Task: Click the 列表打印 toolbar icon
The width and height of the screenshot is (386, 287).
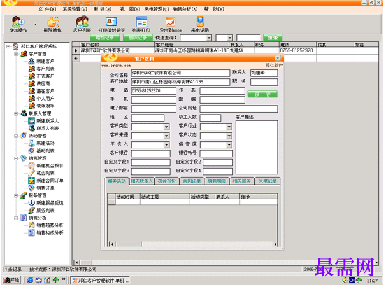Action: (141, 24)
